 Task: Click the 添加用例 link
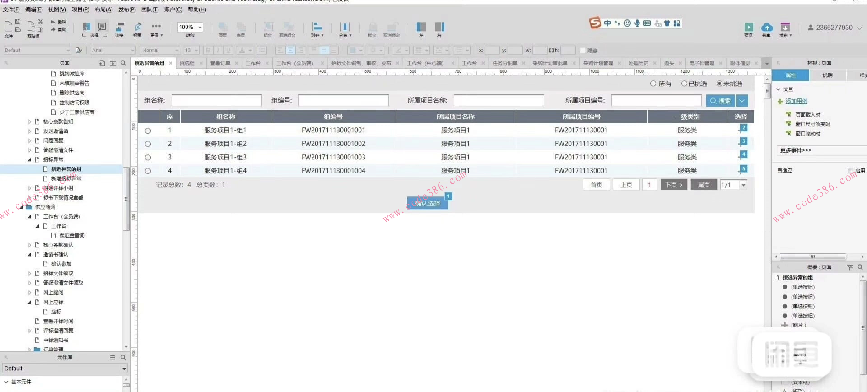pos(796,101)
